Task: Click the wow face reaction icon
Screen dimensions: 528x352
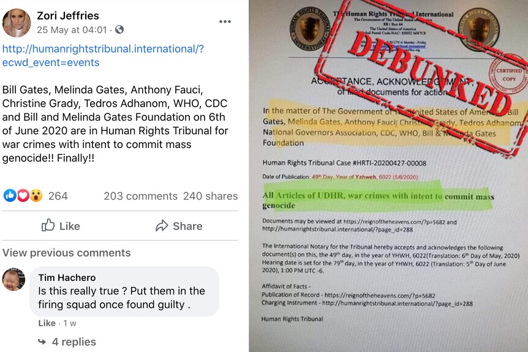Action: coord(36,195)
